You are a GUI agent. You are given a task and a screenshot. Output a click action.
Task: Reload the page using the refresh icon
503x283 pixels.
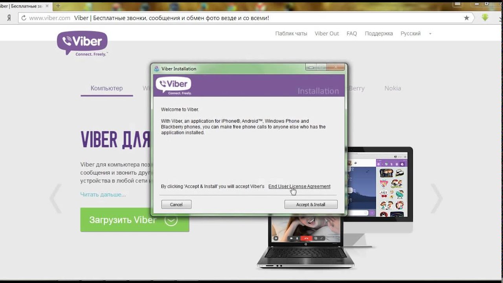[24, 18]
